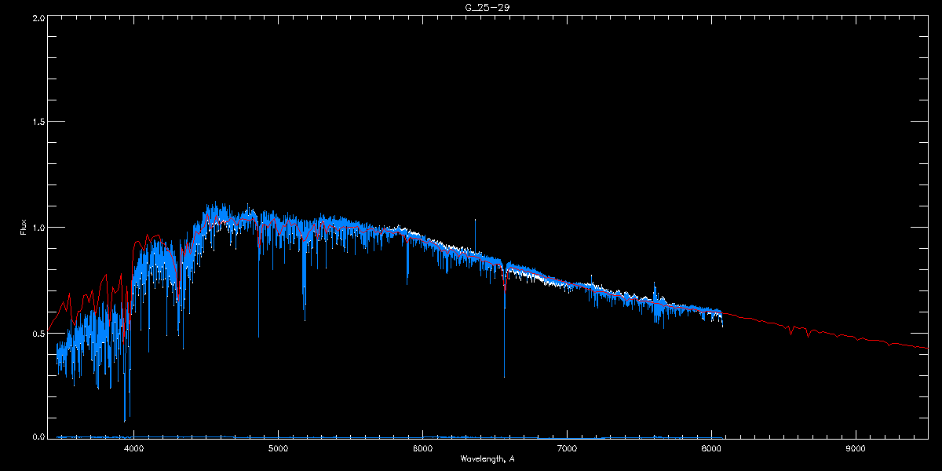This screenshot has width=942, height=471.
Task: Click the plot title "G_25-29"
Action: [488, 7]
